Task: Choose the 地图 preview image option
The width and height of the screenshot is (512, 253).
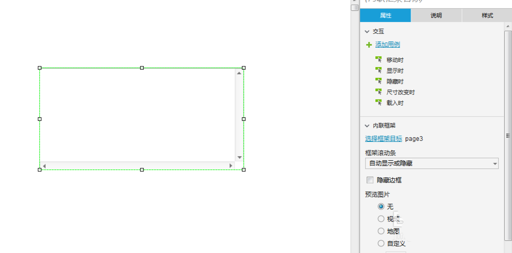Action: coord(381,231)
